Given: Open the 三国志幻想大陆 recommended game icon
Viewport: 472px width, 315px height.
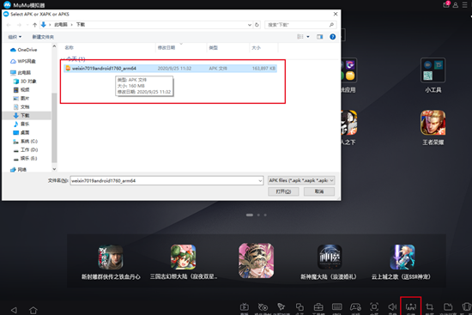Looking at the screenshot, I should 184,257.
